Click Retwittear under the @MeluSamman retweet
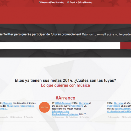The image size is (131, 131). click(72, 117)
